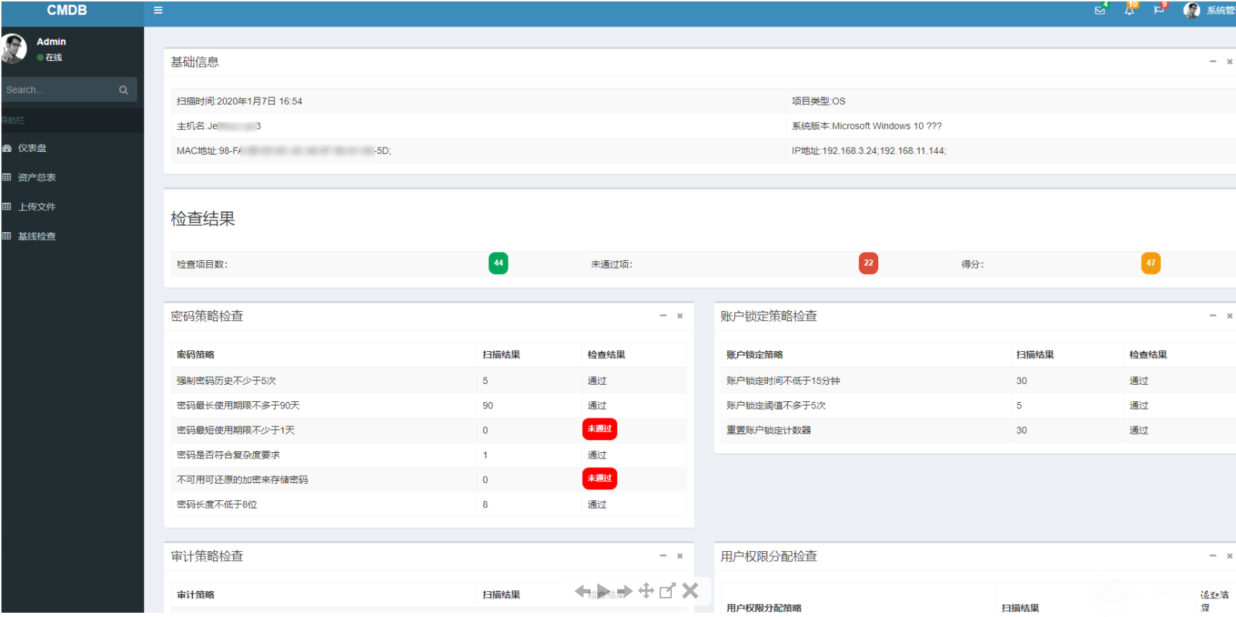Open the mail messages icon
Image resolution: width=1236 pixels, height=617 pixels.
(x=1100, y=10)
